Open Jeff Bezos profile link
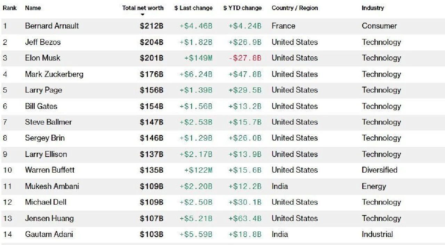445x245 pixels. (43, 42)
